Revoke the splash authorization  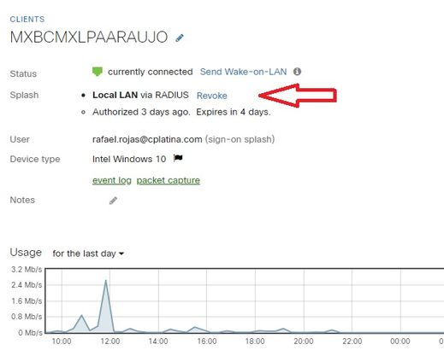212,96
